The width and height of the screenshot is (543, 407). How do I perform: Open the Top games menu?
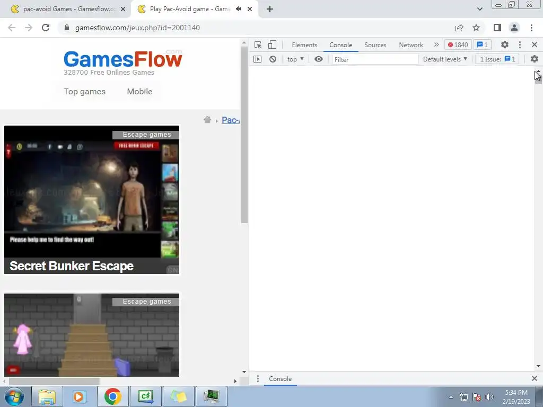coord(84,91)
